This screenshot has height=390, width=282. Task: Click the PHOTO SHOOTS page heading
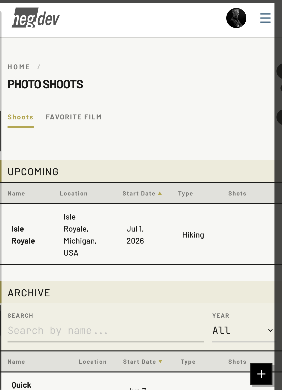(x=45, y=84)
